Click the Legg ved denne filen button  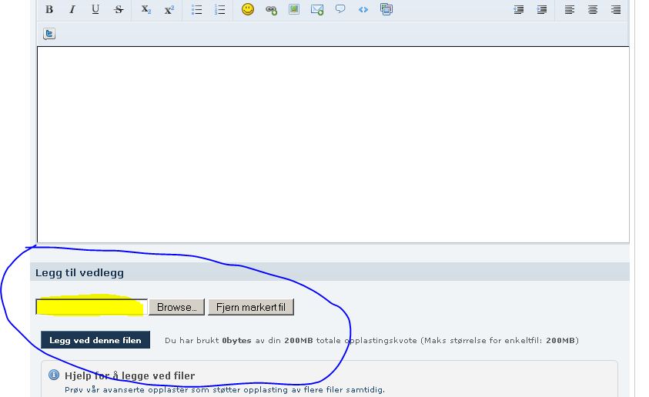pos(95,340)
